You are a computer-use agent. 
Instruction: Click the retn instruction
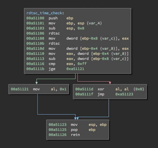tap(75, 135)
